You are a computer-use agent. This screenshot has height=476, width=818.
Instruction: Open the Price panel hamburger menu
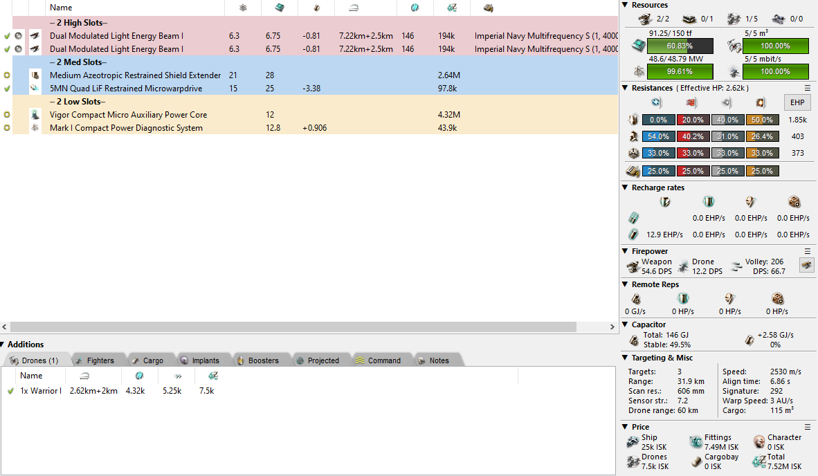click(x=808, y=427)
